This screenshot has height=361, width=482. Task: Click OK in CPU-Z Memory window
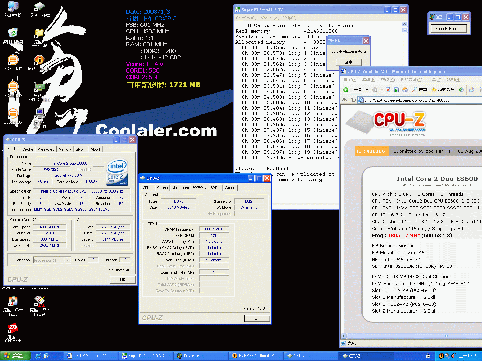click(x=257, y=318)
